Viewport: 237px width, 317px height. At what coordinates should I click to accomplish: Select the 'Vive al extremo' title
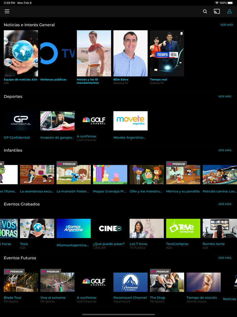tap(53, 298)
